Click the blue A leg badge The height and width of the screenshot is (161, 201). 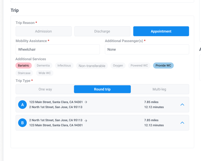(x=22, y=105)
